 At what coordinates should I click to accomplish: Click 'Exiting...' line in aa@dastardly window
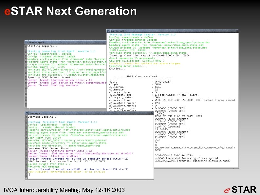click(x=117, y=68)
